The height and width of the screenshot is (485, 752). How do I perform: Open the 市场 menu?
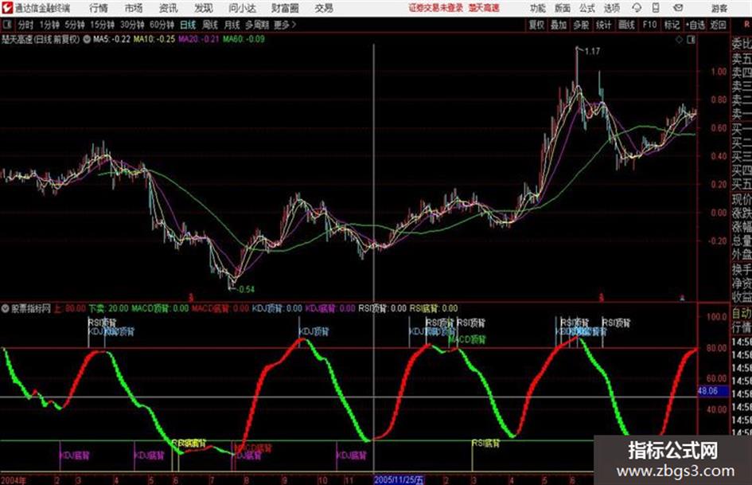point(134,8)
